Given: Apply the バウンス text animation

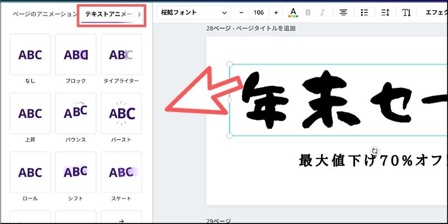Looking at the screenshot, I should pyautogui.click(x=76, y=114).
